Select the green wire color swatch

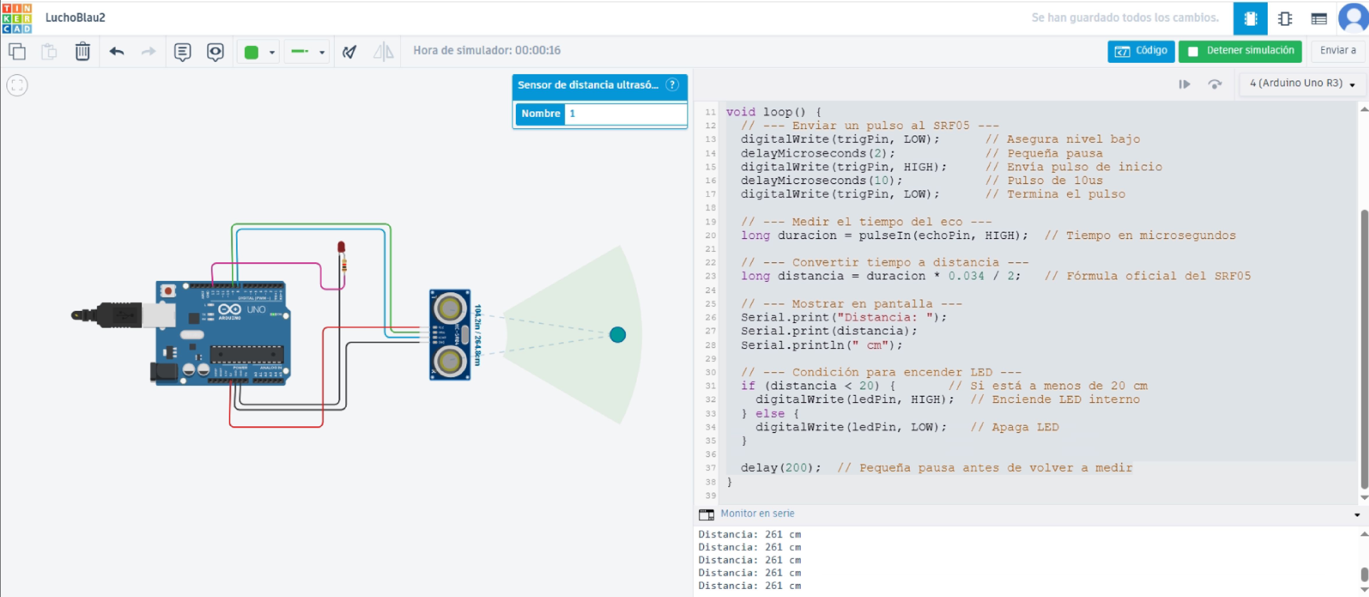[252, 52]
